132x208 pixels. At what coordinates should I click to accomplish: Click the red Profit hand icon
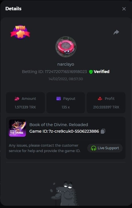click(x=100, y=98)
